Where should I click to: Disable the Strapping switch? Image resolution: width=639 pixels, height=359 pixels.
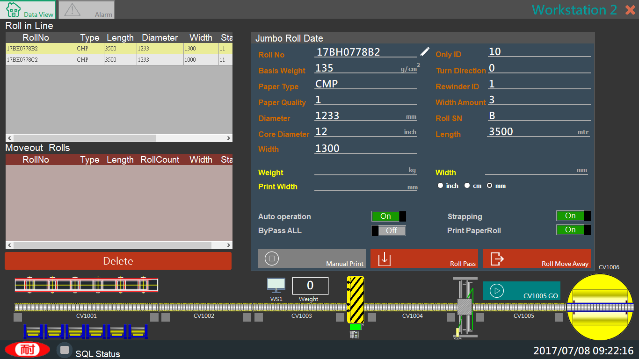[x=573, y=216]
